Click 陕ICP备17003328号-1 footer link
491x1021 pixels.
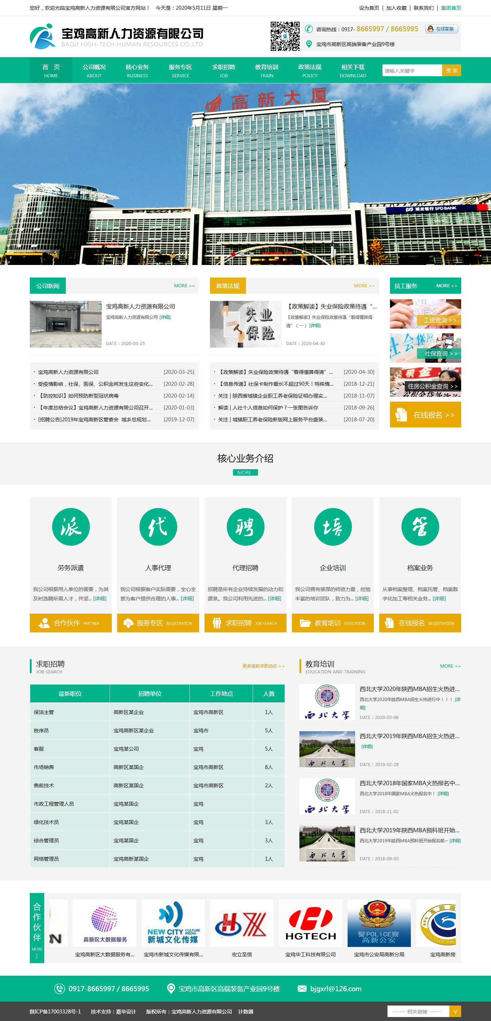[55, 1012]
